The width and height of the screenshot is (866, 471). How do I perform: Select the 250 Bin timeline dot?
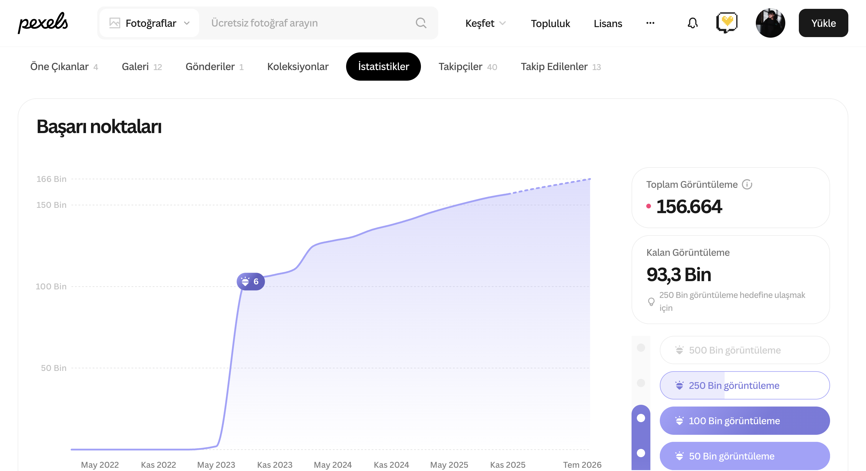(x=641, y=383)
